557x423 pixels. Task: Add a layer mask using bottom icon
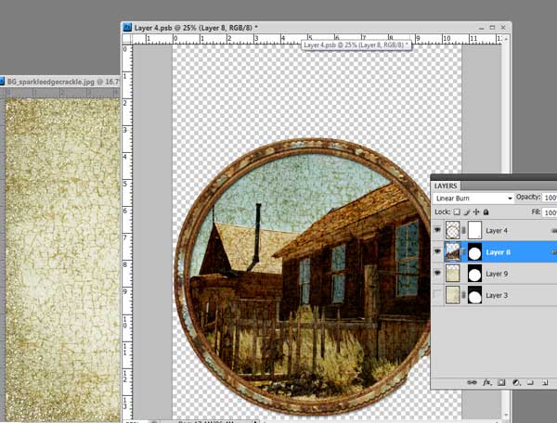pos(502,381)
